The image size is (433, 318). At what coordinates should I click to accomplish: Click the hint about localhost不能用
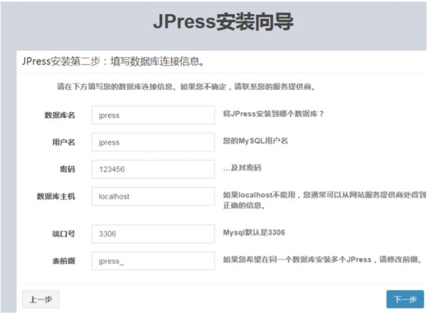click(x=324, y=200)
